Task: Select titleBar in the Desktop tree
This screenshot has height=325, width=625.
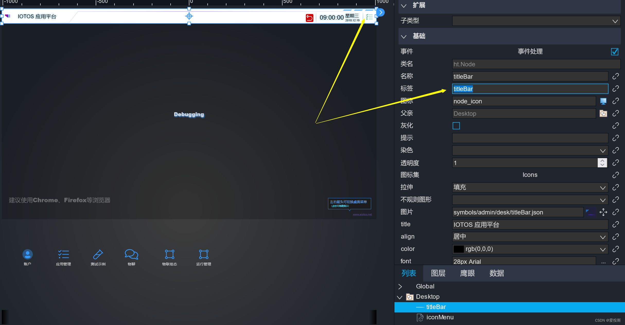Action: pos(436,307)
